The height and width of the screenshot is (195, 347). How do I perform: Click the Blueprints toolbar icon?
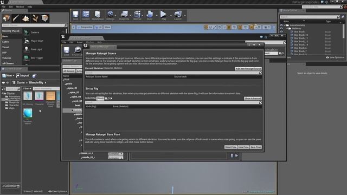point(124,15)
